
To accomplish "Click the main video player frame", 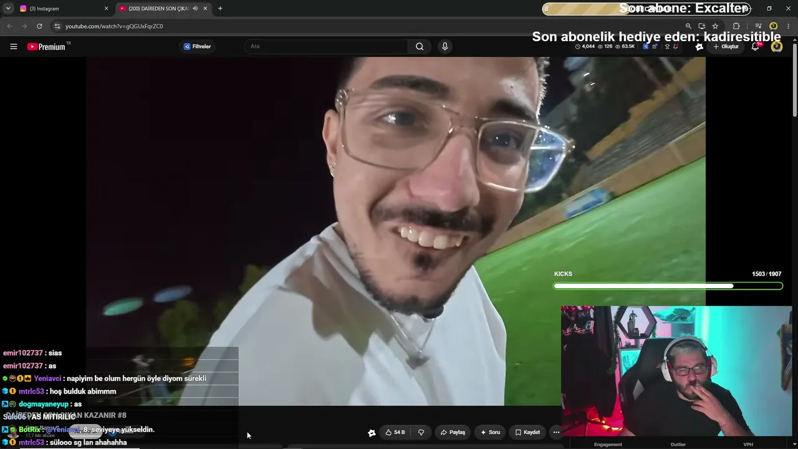I will point(396,231).
